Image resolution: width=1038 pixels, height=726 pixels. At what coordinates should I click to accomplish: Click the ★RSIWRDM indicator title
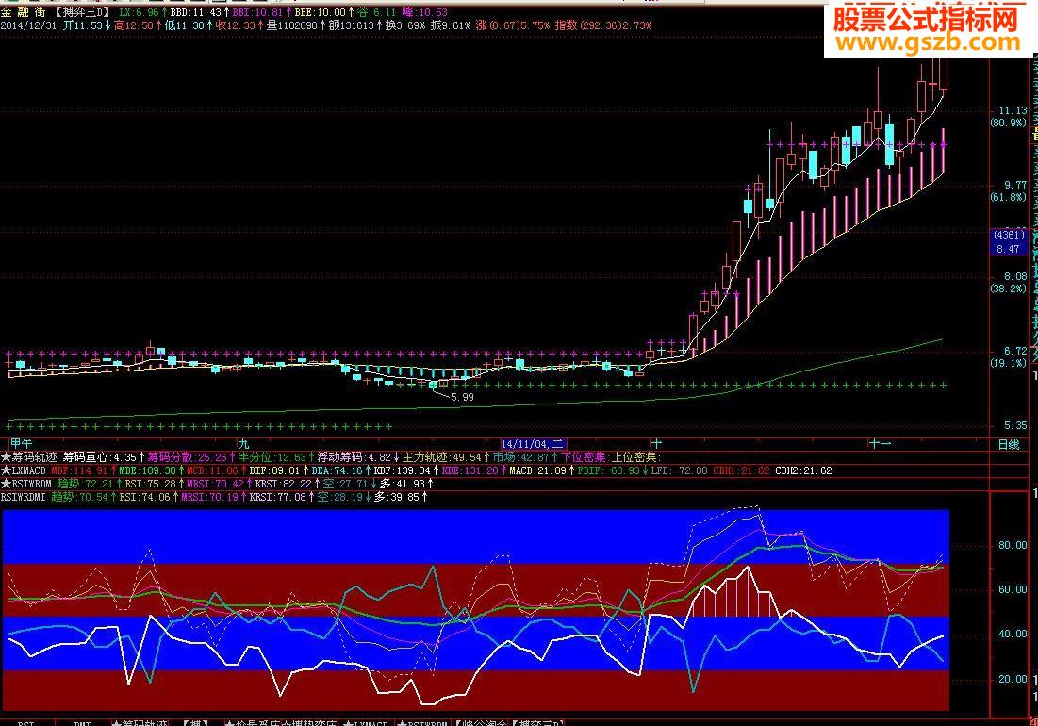(26, 484)
